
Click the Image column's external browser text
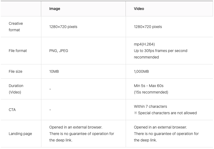76,127
